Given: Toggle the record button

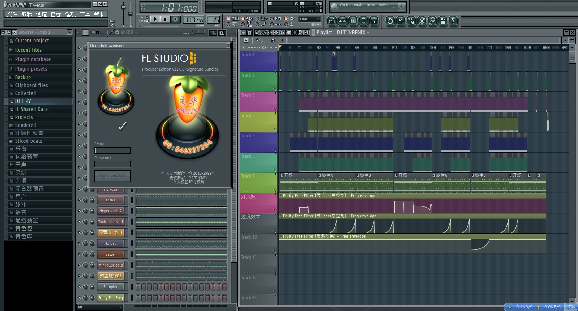Looking at the screenshot, I should click(175, 19).
